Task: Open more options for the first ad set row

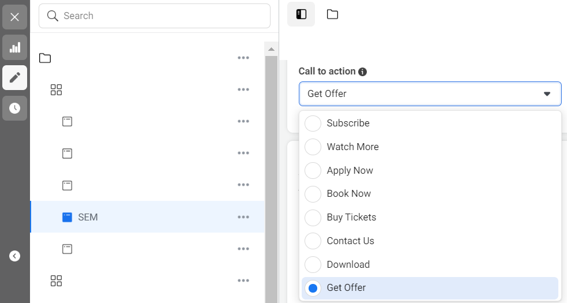Action: tap(243, 89)
